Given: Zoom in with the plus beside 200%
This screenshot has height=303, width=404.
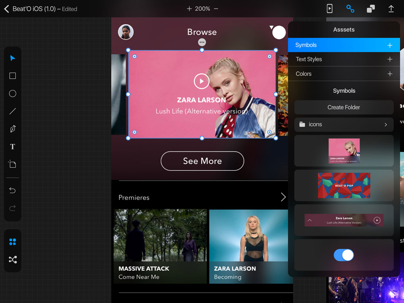Looking at the screenshot, I should 189,9.
